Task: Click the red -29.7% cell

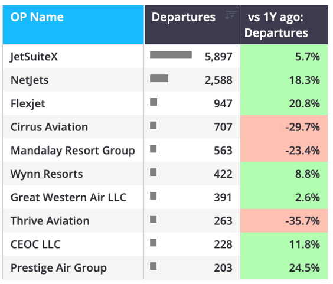Action: tap(284, 127)
